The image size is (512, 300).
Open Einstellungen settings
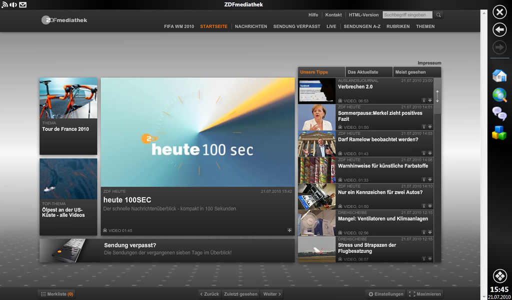[x=385, y=294]
